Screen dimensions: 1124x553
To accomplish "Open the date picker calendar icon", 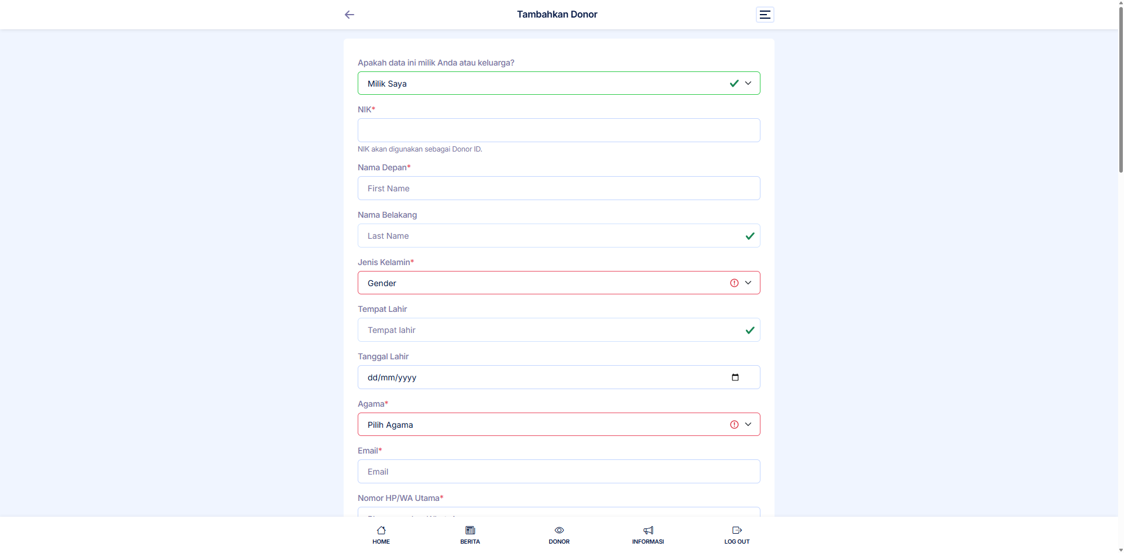I will pos(735,377).
